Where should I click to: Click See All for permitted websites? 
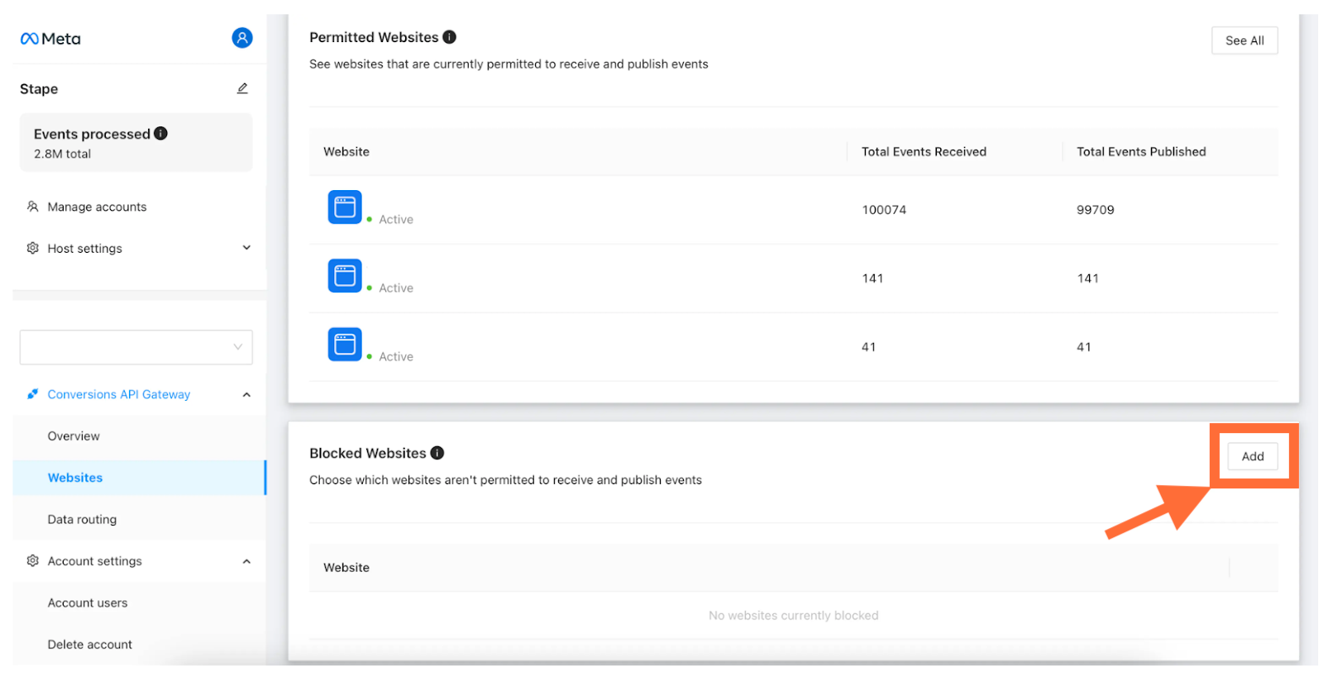click(x=1244, y=40)
